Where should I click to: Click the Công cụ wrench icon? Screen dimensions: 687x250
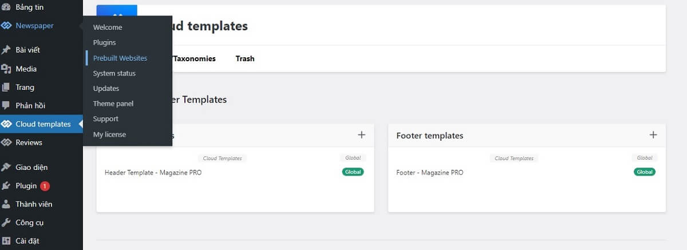6,223
